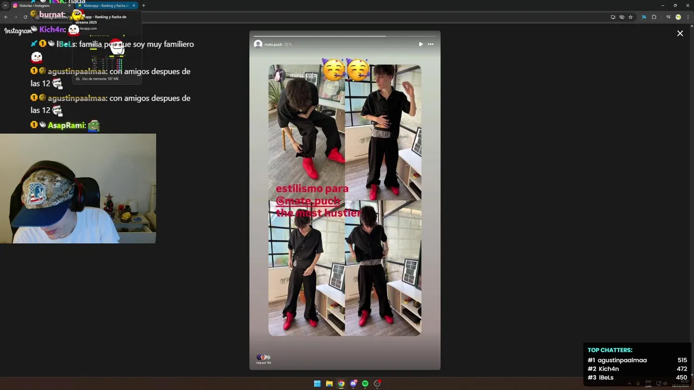This screenshot has height=390, width=694.
Task: Open a new browser tab
Action: coord(143,5)
